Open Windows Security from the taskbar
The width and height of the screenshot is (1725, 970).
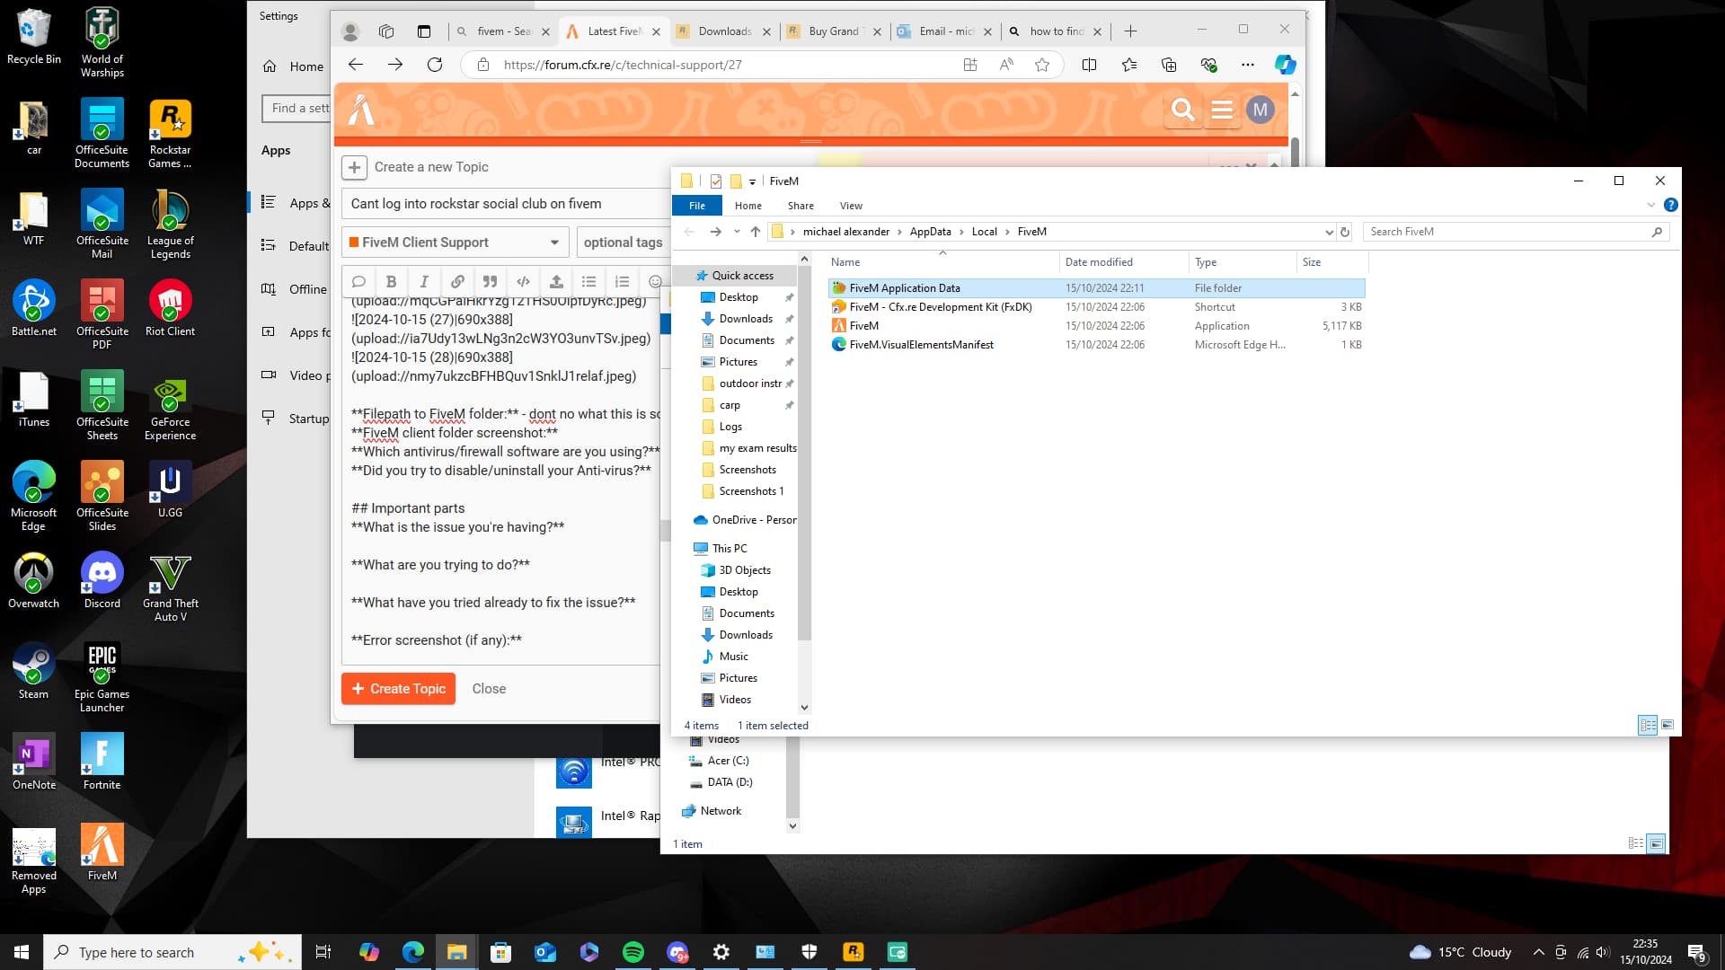809,952
